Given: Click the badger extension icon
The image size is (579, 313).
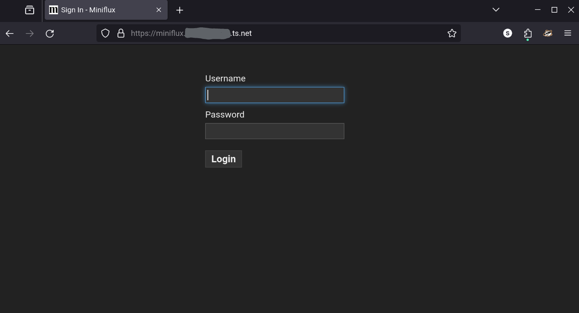Looking at the screenshot, I should (548, 33).
